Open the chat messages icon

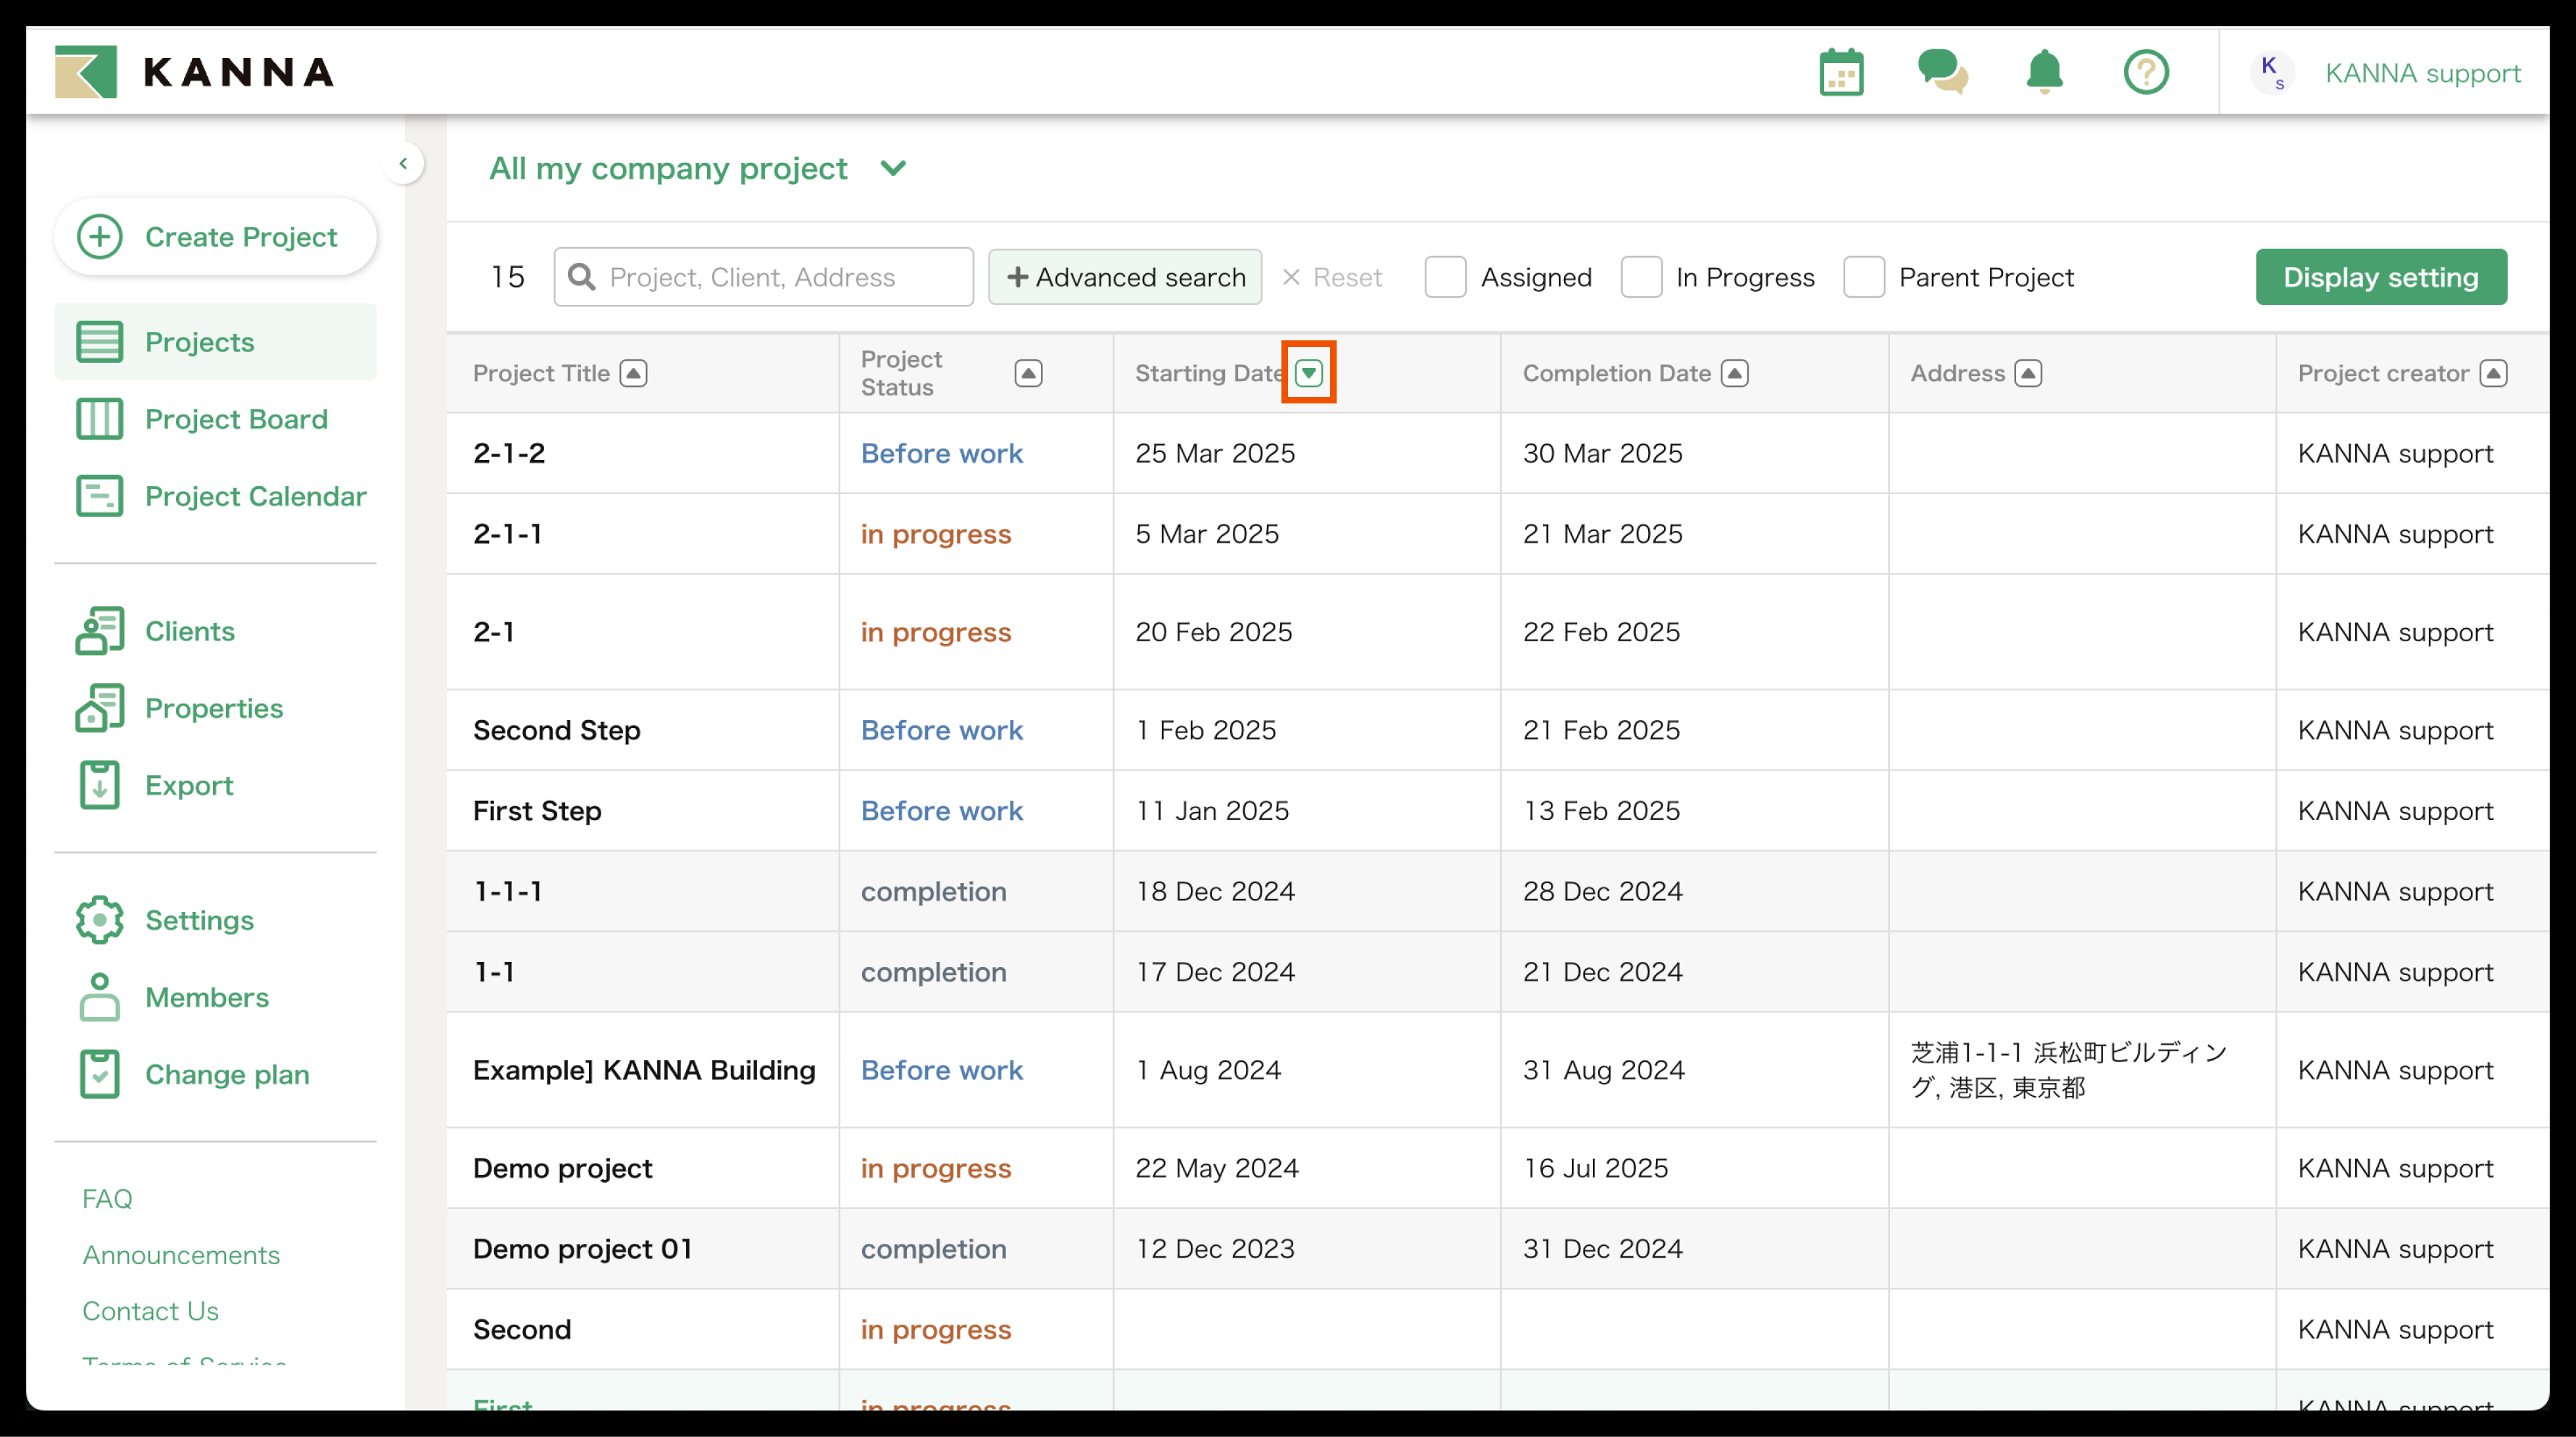pos(1942,72)
